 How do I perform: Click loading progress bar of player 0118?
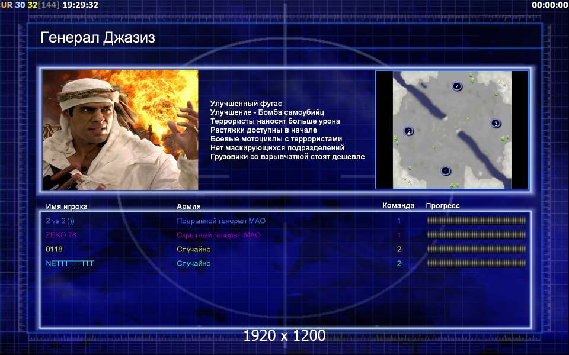tap(476, 249)
